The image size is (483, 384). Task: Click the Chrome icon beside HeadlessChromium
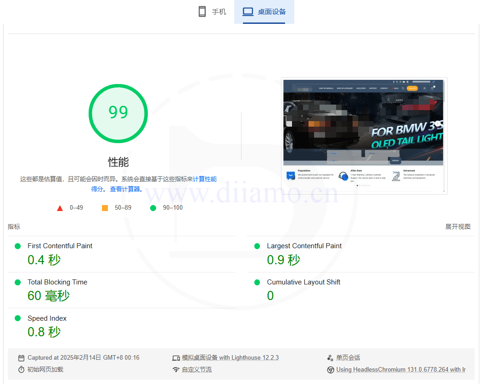point(330,370)
